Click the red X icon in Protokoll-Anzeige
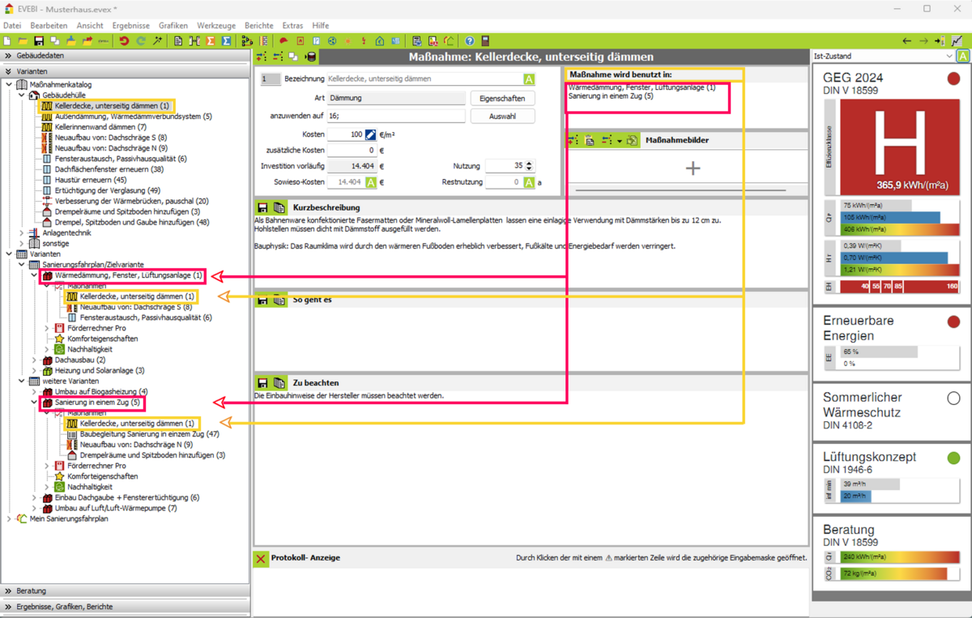 261,558
